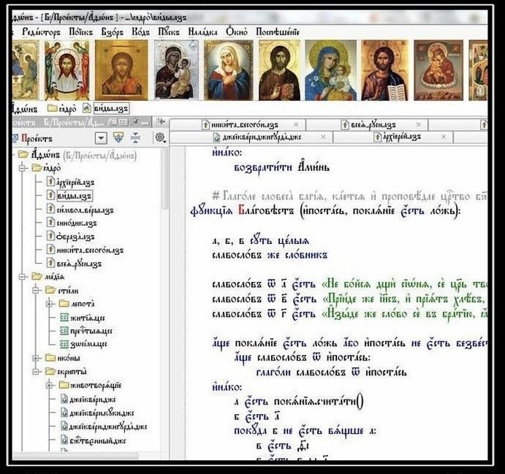505x474 pixels.
Task: Close the архиерей.азъ tab
Action: [443, 137]
